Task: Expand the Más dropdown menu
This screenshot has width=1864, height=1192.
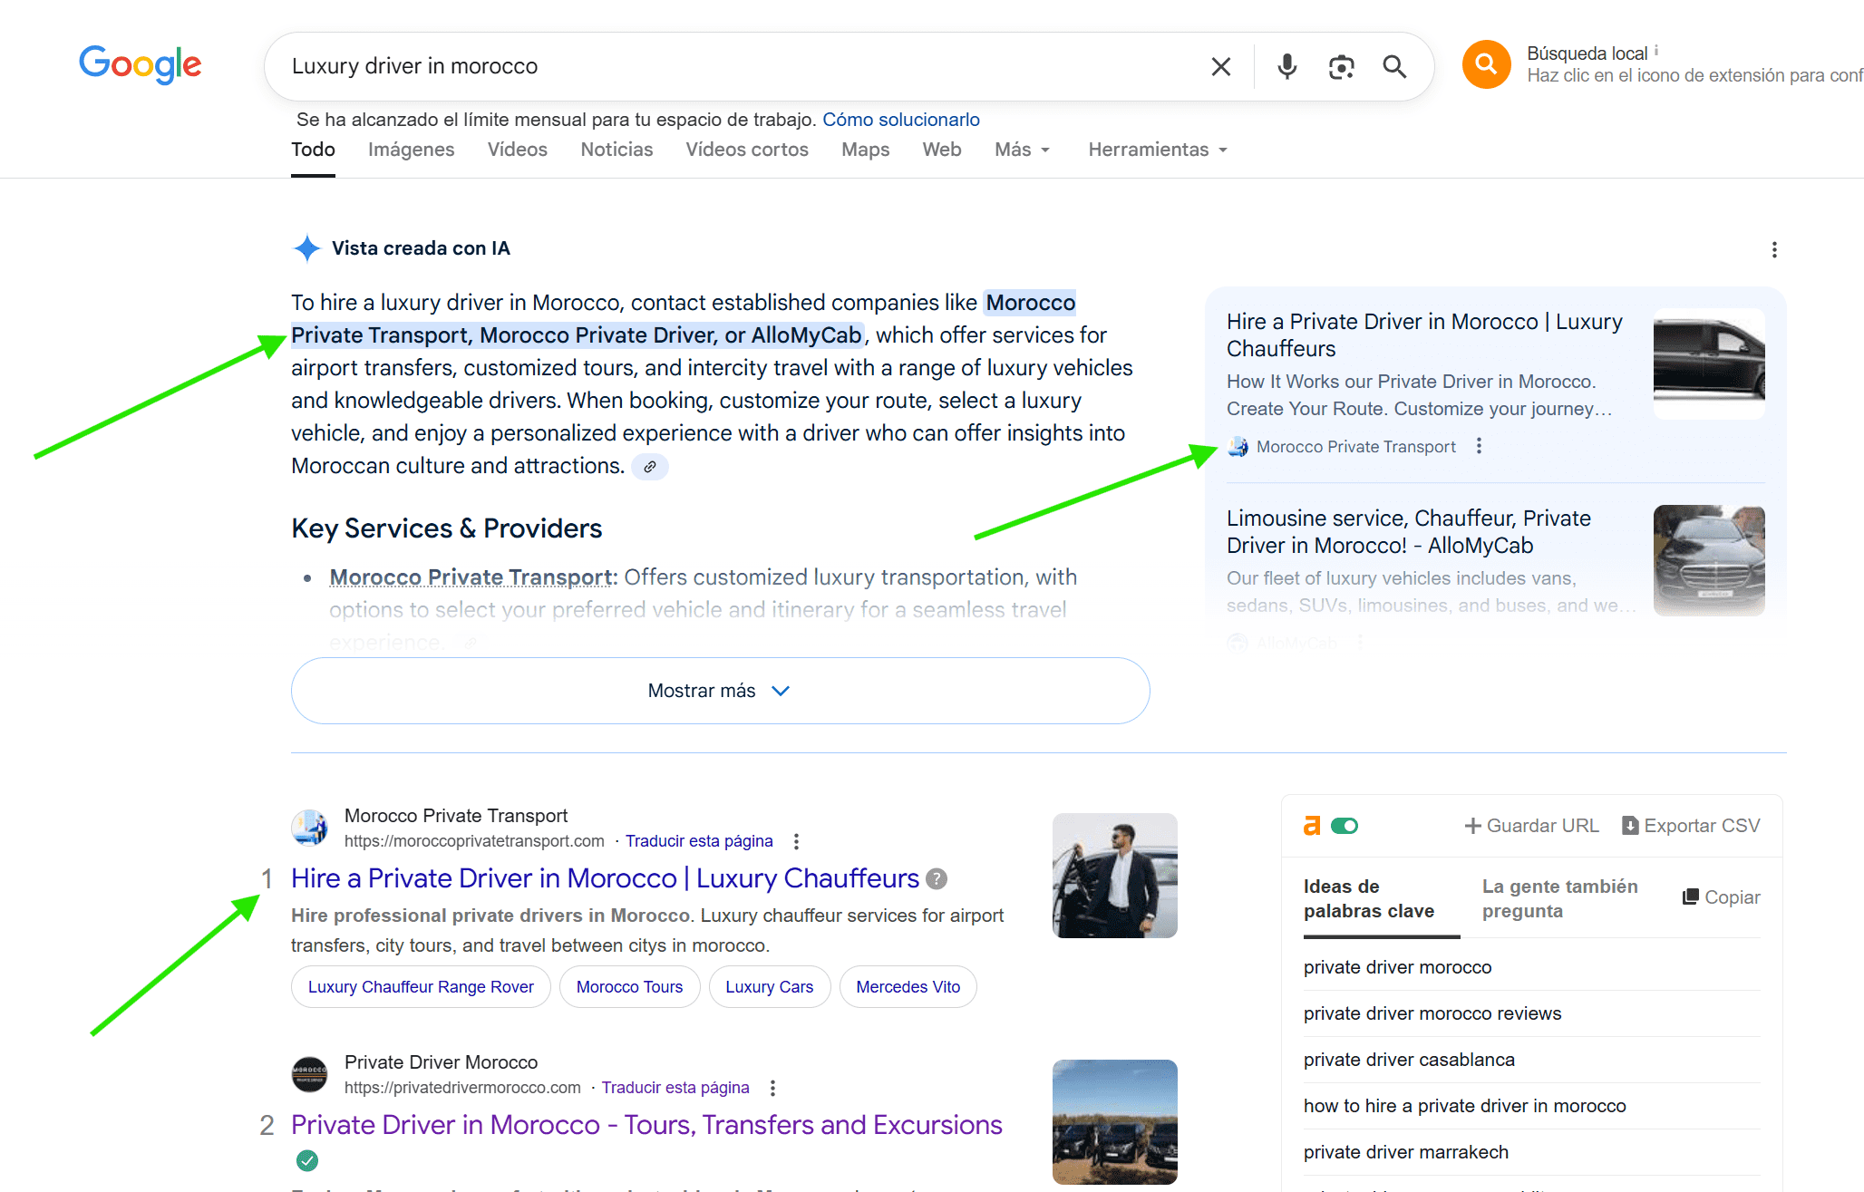Action: click(1022, 150)
